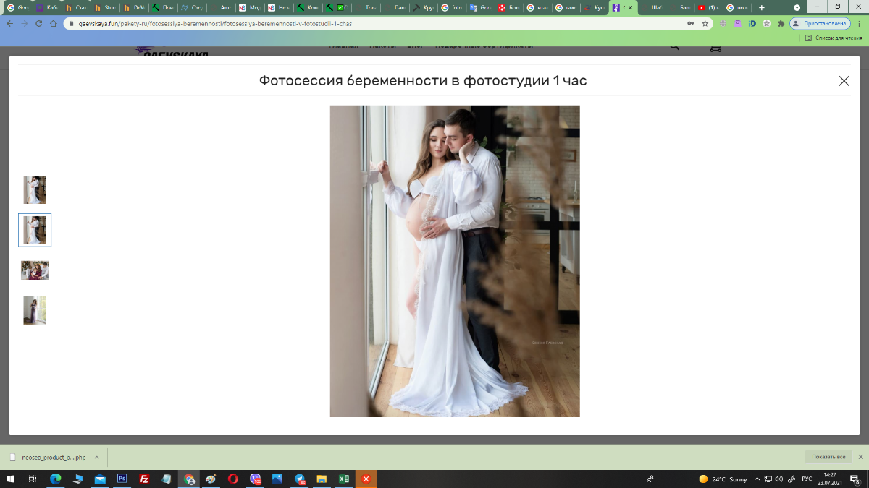Viewport: 869px width, 488px height.
Task: Open the Windows Start menu
Action: pyautogui.click(x=10, y=479)
